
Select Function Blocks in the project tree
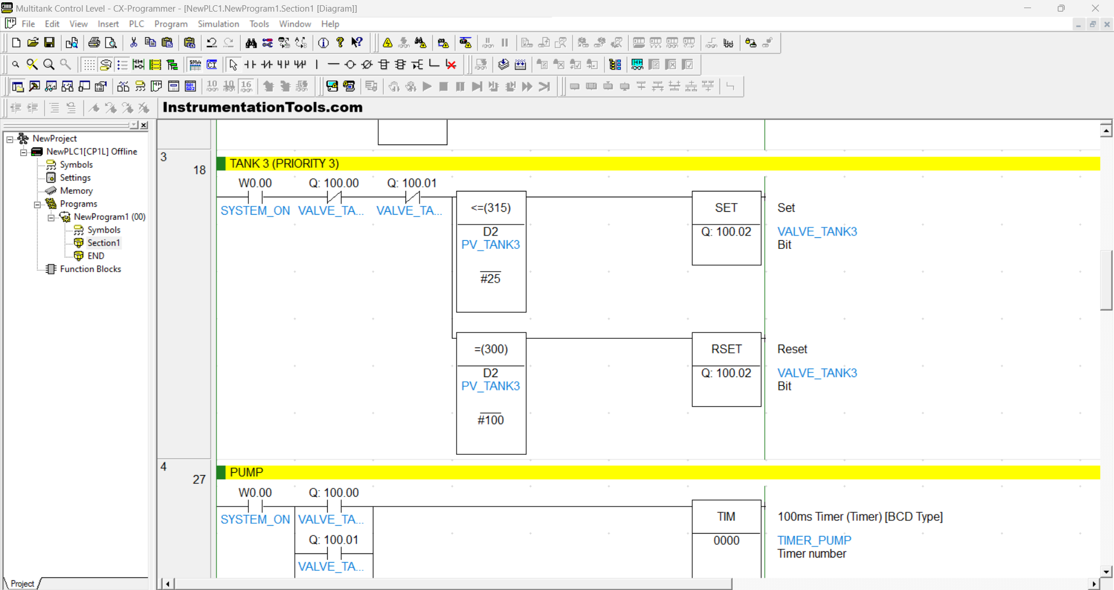pos(91,269)
